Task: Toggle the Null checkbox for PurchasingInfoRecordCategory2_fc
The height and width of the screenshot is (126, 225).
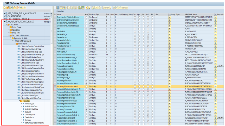Action: click(x=148, y=89)
